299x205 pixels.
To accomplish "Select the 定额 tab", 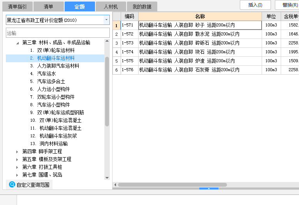I will click(x=80, y=7).
